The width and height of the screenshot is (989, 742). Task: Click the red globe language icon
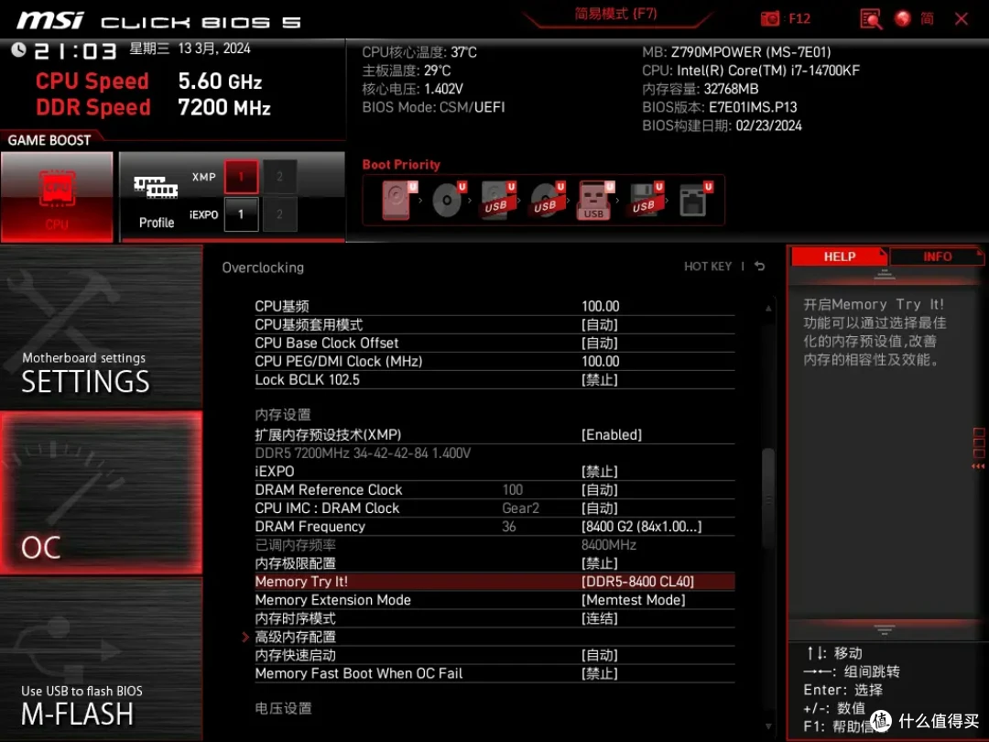(903, 19)
